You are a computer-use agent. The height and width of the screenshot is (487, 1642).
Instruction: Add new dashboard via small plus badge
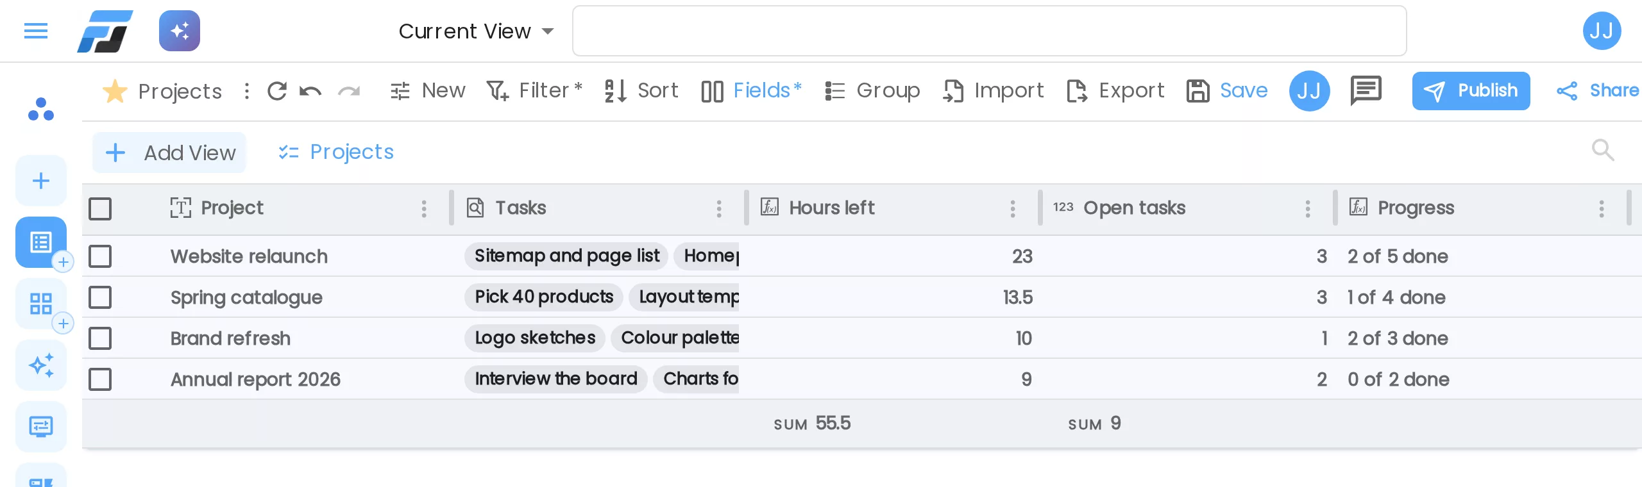63,324
